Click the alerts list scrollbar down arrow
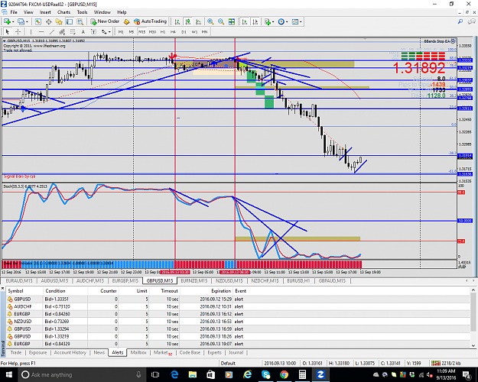 point(473,345)
